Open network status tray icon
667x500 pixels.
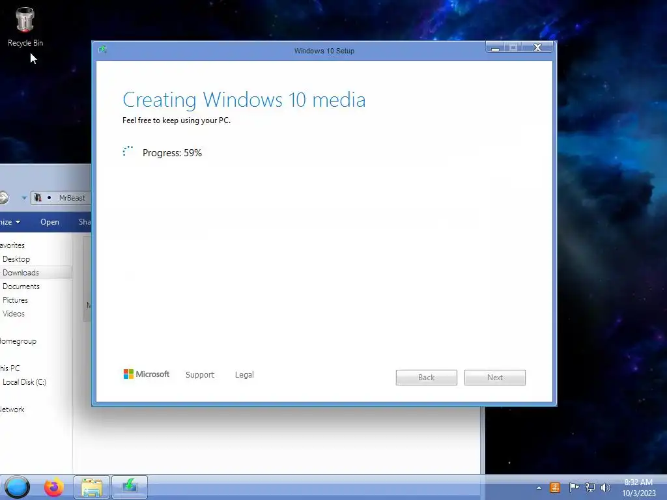pos(590,488)
